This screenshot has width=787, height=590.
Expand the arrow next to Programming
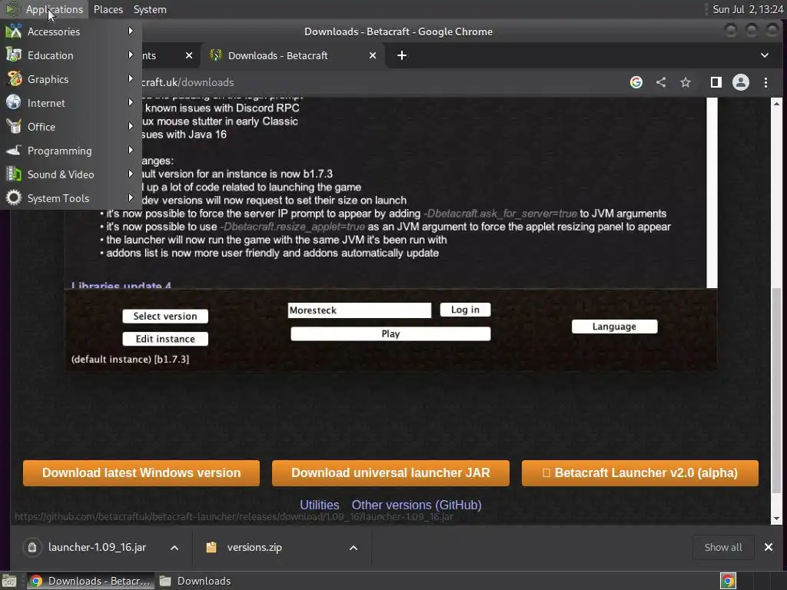(x=131, y=150)
